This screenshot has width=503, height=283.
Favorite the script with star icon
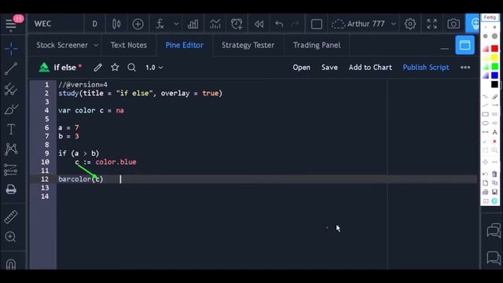pyautogui.click(x=115, y=68)
